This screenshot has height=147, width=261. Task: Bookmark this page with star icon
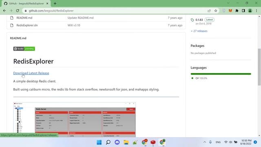click(x=216, y=11)
